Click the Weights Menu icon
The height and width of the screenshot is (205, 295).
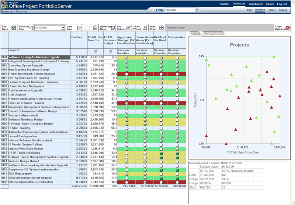[x=96, y=28]
